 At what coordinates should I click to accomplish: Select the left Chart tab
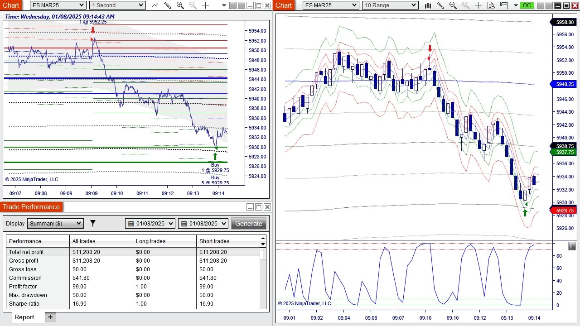pos(11,5)
